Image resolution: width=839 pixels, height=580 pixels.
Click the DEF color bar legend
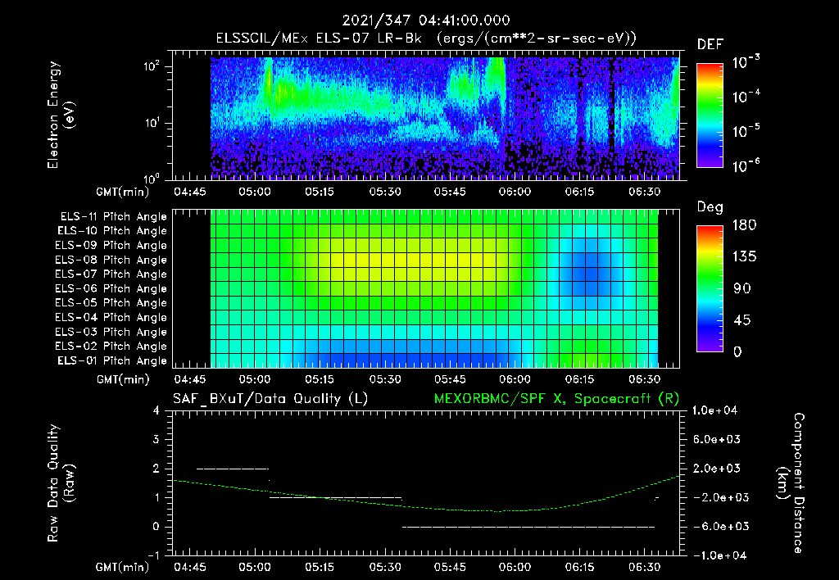tap(710, 115)
